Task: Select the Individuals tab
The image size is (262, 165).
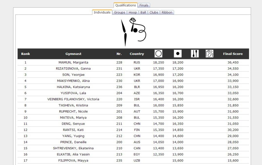Action: tap(102, 12)
